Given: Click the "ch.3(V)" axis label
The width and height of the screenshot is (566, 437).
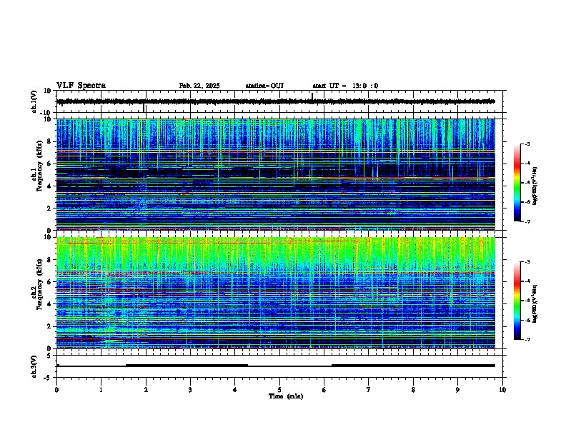Looking at the screenshot, I should click(x=34, y=366).
